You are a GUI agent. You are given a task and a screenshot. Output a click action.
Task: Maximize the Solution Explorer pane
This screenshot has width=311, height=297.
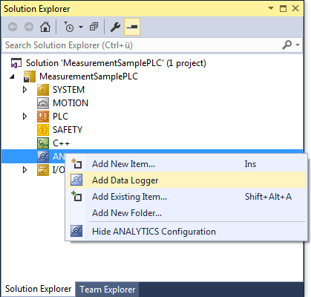tap(283, 8)
